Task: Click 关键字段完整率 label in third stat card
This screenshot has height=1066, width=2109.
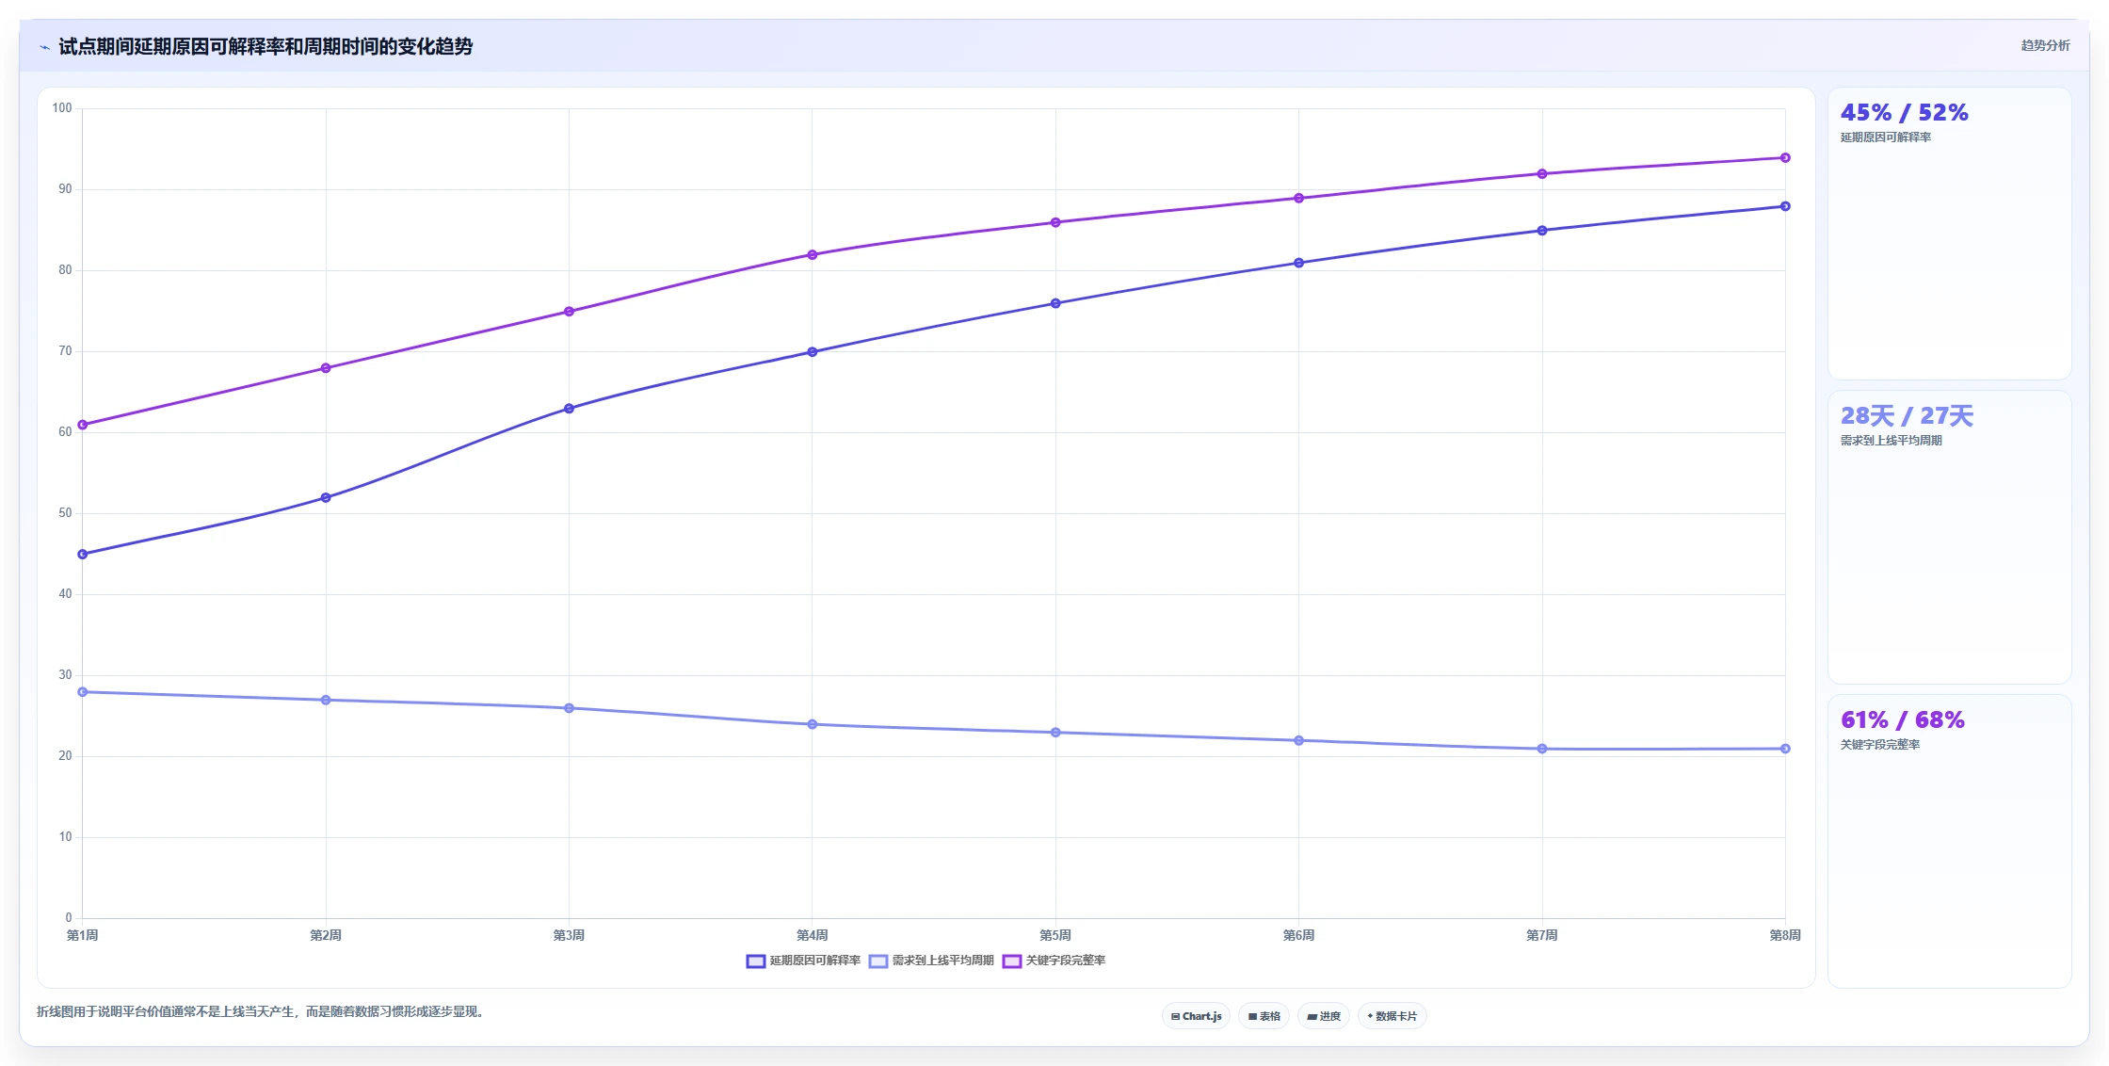Action: tap(1879, 745)
